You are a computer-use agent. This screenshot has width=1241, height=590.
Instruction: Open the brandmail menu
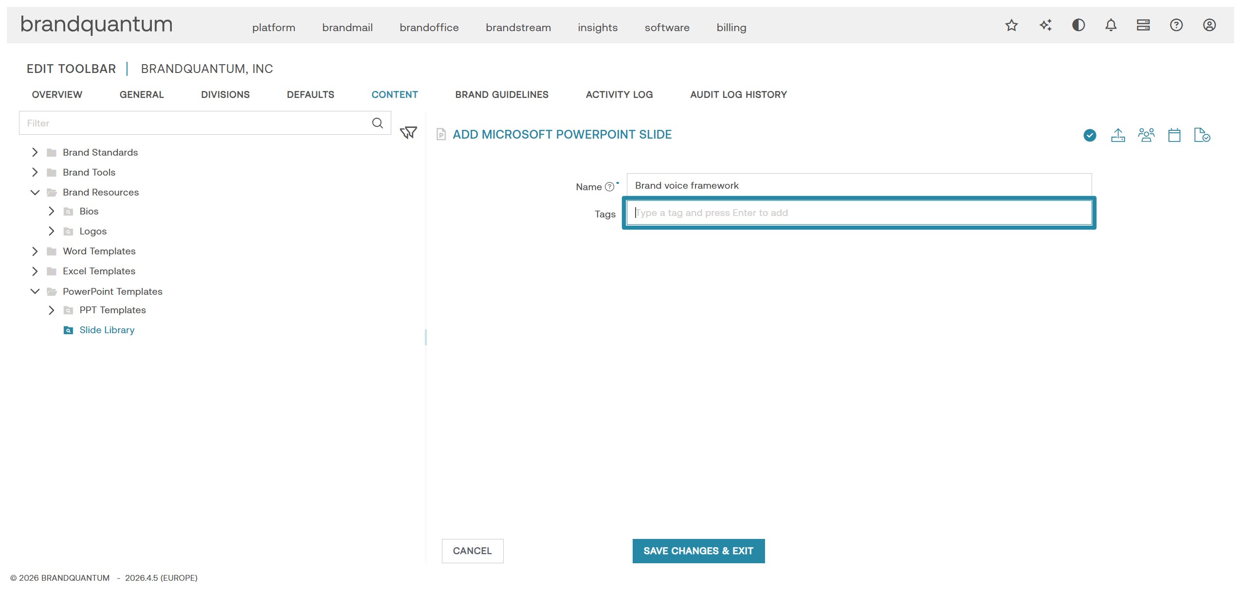click(347, 28)
